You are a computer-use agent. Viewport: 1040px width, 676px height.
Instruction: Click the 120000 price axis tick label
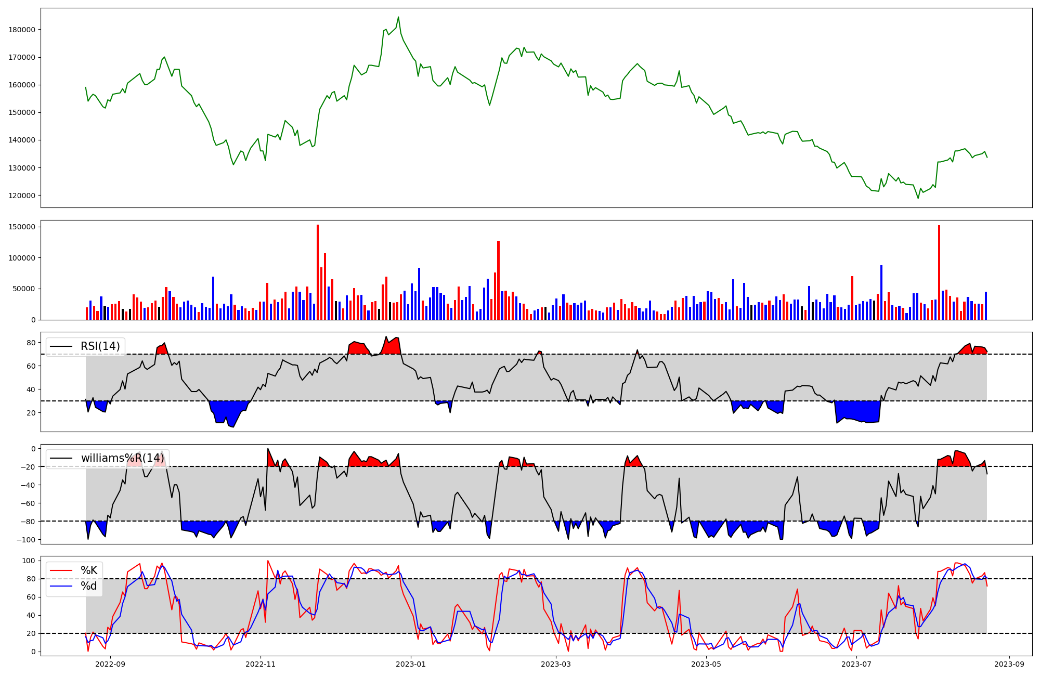(x=22, y=196)
